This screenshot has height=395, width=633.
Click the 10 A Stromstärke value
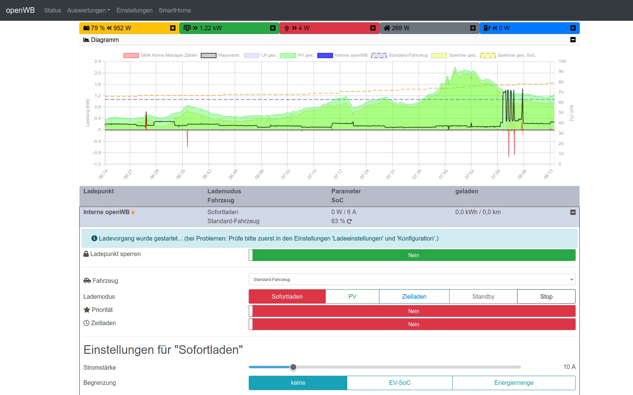[x=569, y=367]
